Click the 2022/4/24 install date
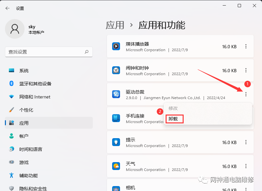Screen dimensions: 262x191 pos(216,98)
